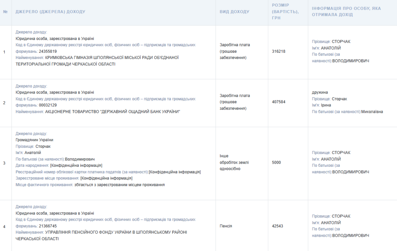This screenshot has width=397, height=251.
Task: Click the ДЖЕРЕЛО (ДЖЕРЕЛА) ДОХОДУ column header
Action: 50,12
